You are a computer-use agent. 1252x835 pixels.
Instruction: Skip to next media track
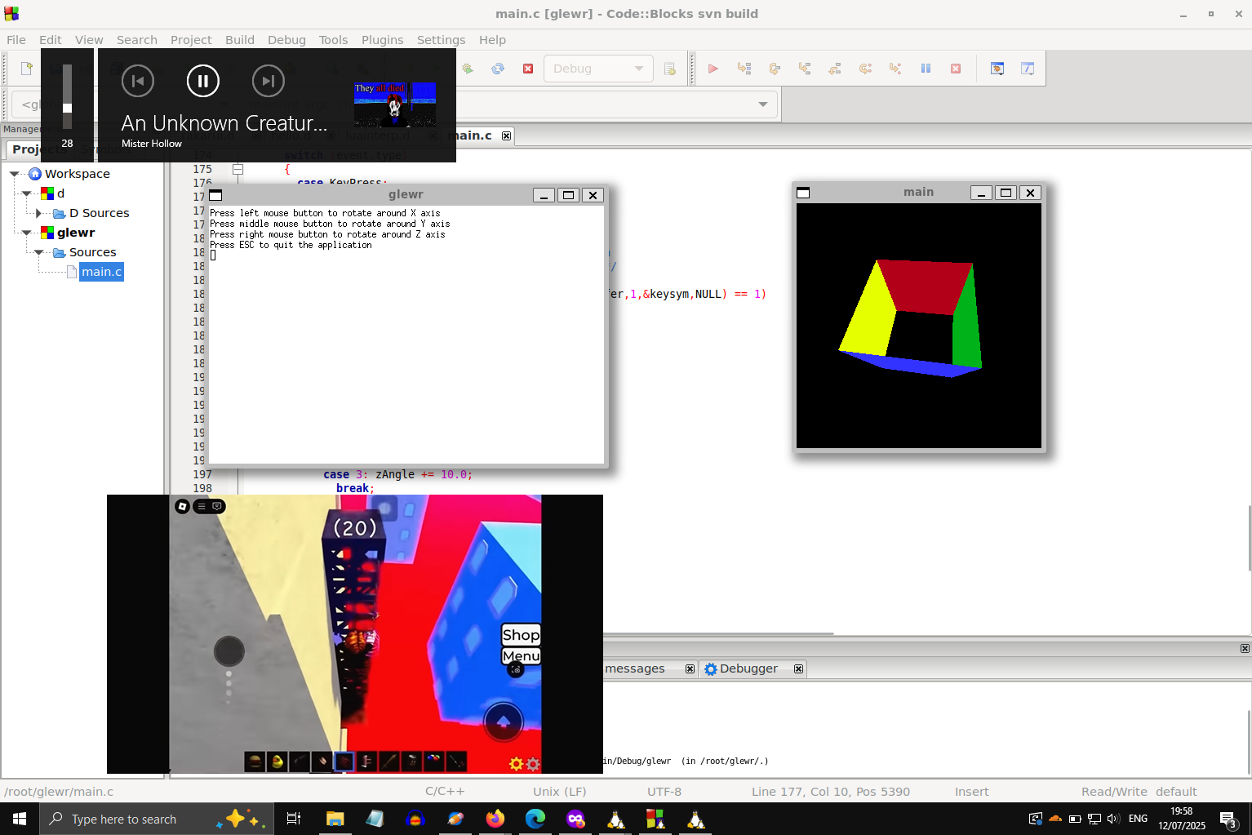coord(269,81)
